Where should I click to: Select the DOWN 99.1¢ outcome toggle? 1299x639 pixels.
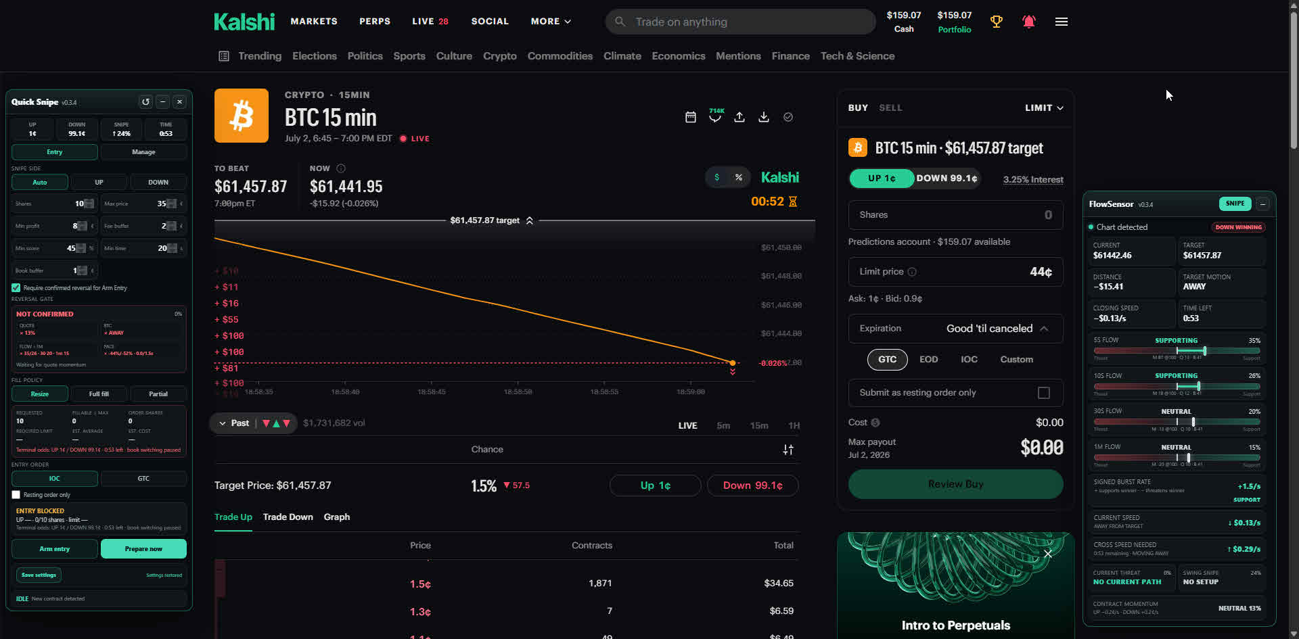click(947, 179)
